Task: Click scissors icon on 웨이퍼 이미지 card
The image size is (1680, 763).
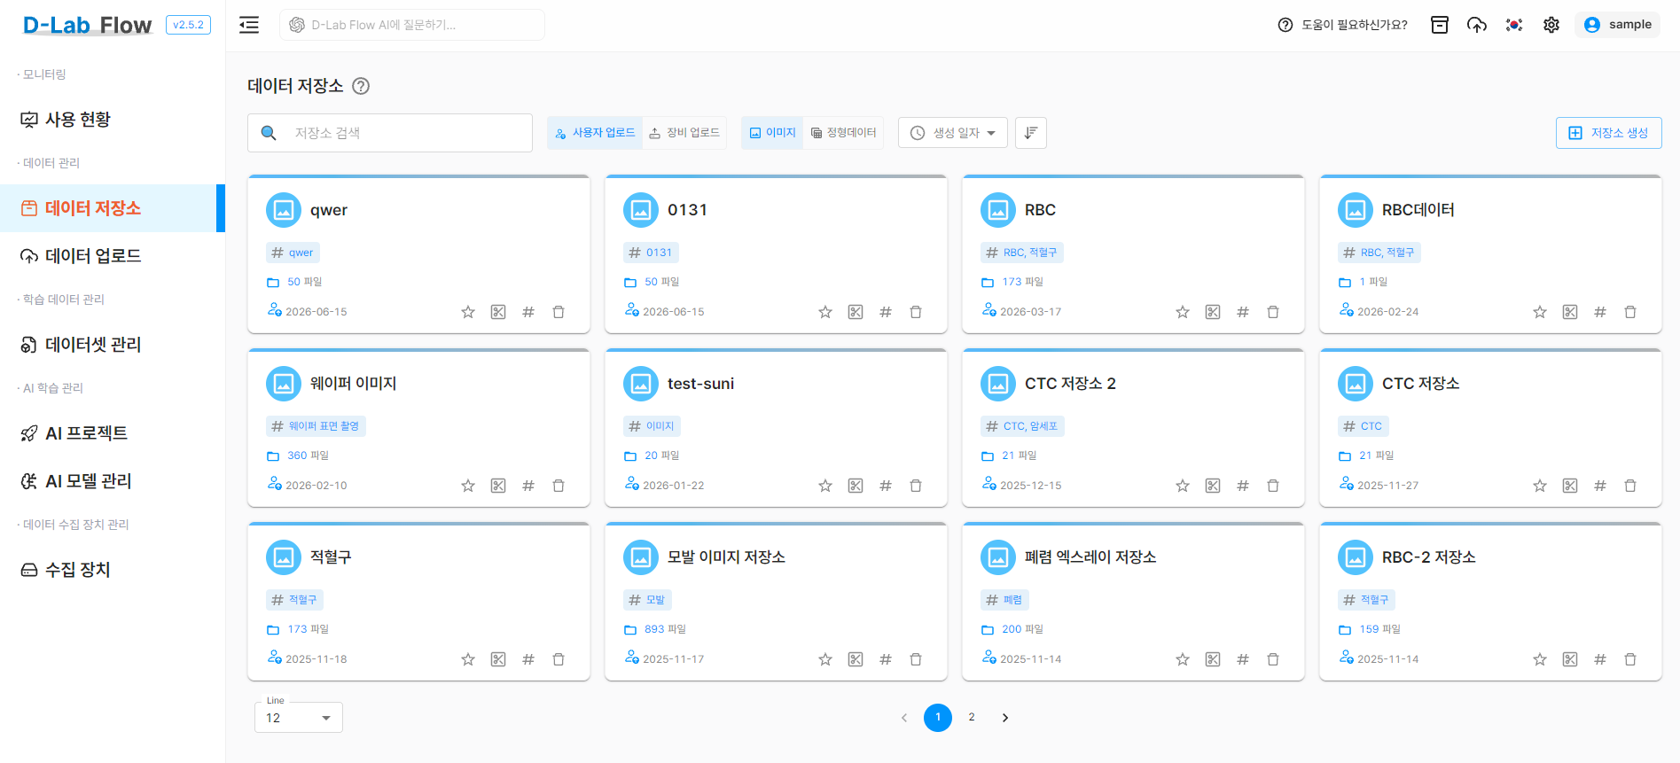Action: click(498, 486)
